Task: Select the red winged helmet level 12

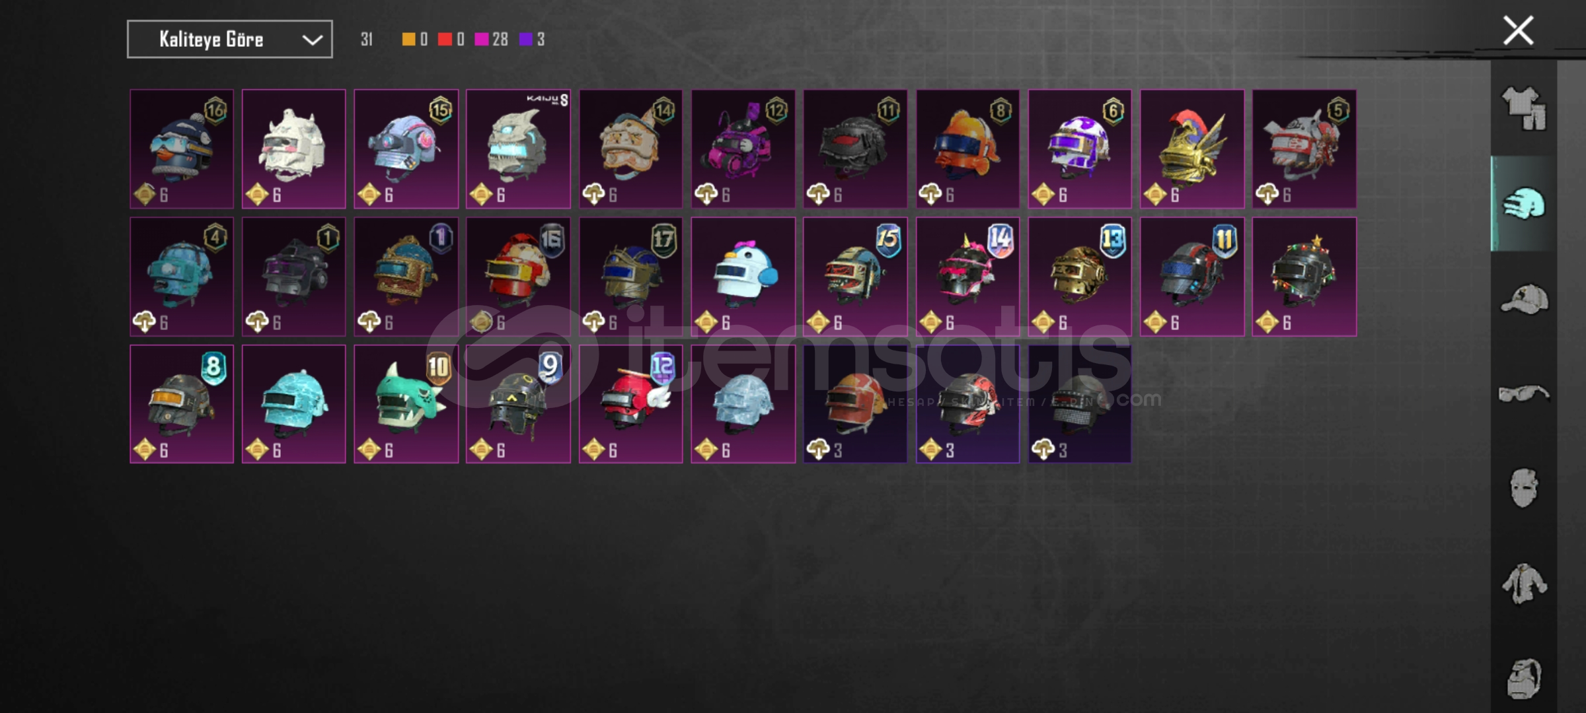Action: tap(631, 404)
